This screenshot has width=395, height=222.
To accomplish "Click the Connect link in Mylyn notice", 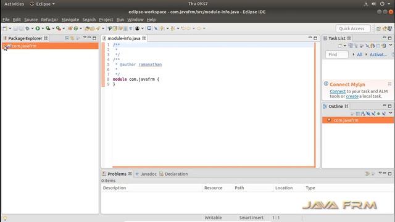I will click(x=338, y=91).
